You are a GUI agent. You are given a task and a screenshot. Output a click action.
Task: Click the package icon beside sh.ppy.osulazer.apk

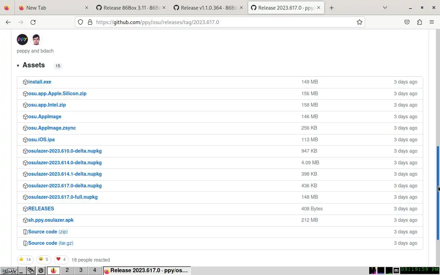pyautogui.click(x=25, y=220)
